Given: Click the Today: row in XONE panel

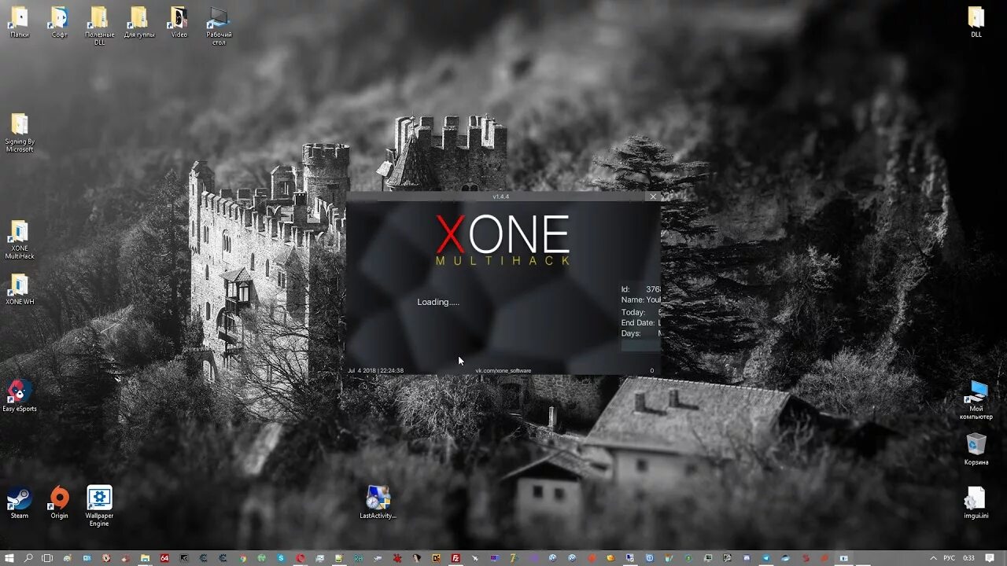Looking at the screenshot, I should pyautogui.click(x=641, y=312).
